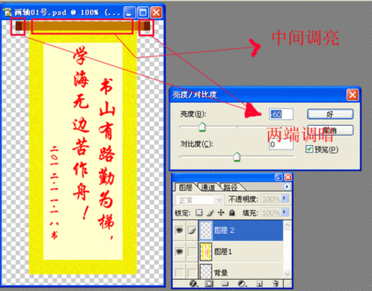Toggle the 预览(P) preview checkbox
This screenshot has width=372, height=291.
(309, 149)
